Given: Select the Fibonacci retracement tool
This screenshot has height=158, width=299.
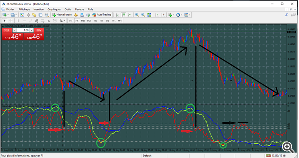Looking at the screenshot, I should point(43,21).
